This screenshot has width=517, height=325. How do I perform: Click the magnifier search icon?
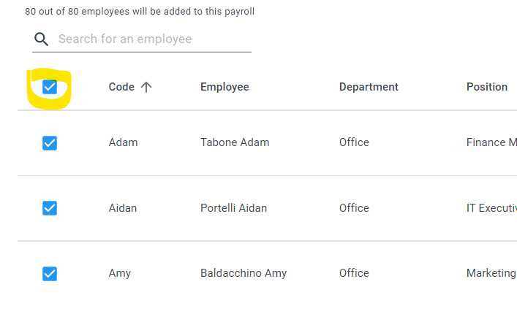tap(42, 39)
